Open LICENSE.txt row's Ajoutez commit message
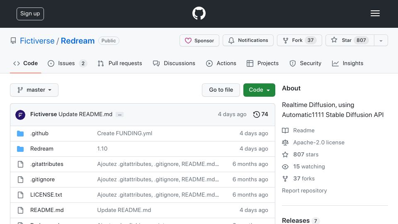Viewport: 398px width, 224px height. coord(158,195)
